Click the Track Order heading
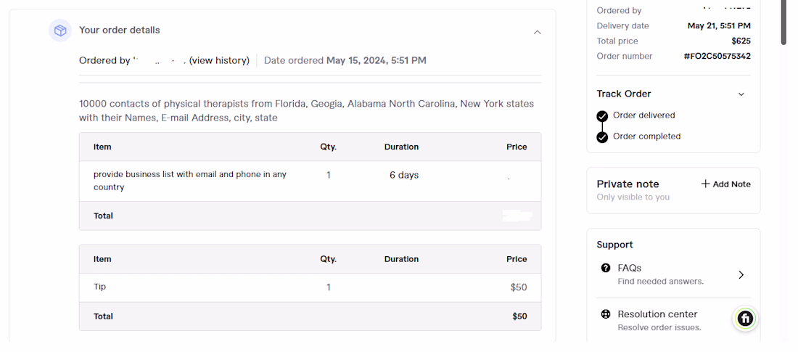 pos(623,94)
